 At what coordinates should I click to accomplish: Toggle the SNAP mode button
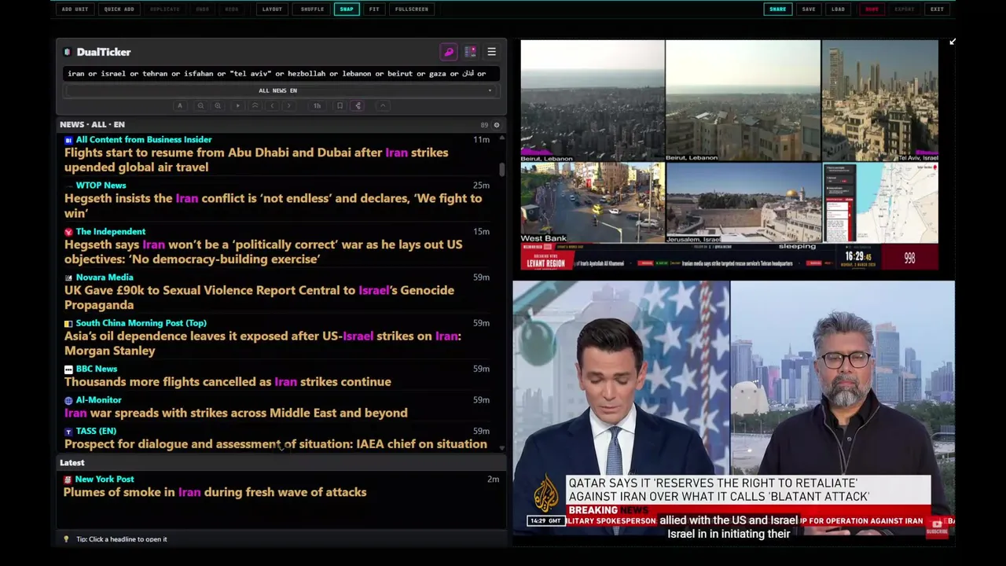tap(347, 9)
